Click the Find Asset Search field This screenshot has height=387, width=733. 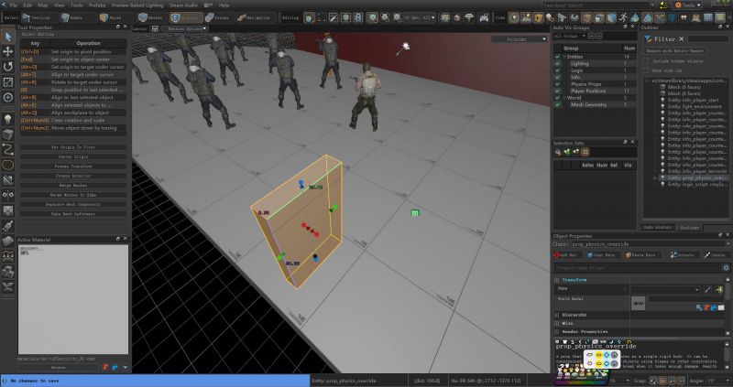point(596,5)
